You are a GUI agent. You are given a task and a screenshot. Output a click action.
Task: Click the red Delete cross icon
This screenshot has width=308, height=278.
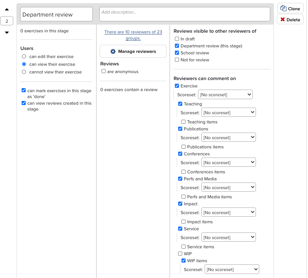point(283,19)
